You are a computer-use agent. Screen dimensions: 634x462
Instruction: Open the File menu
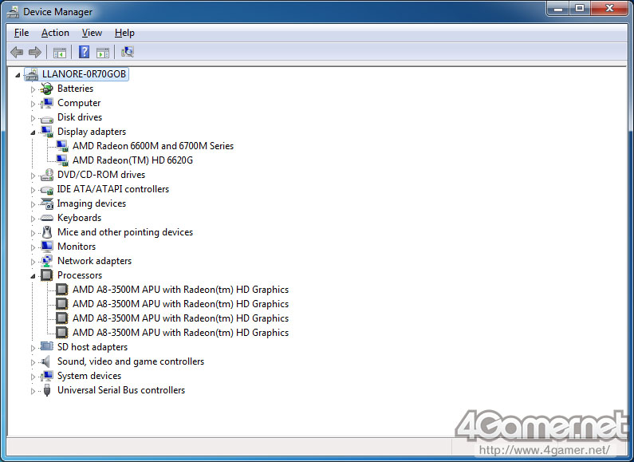pyautogui.click(x=22, y=33)
